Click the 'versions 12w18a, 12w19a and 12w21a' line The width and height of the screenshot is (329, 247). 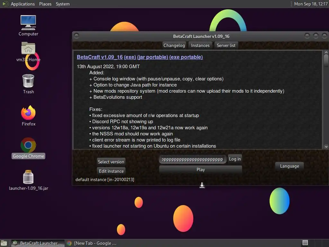pos(148,127)
